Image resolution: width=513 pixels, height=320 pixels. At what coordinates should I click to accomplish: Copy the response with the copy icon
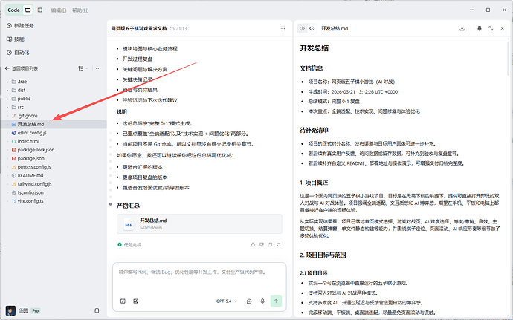(x=270, y=244)
